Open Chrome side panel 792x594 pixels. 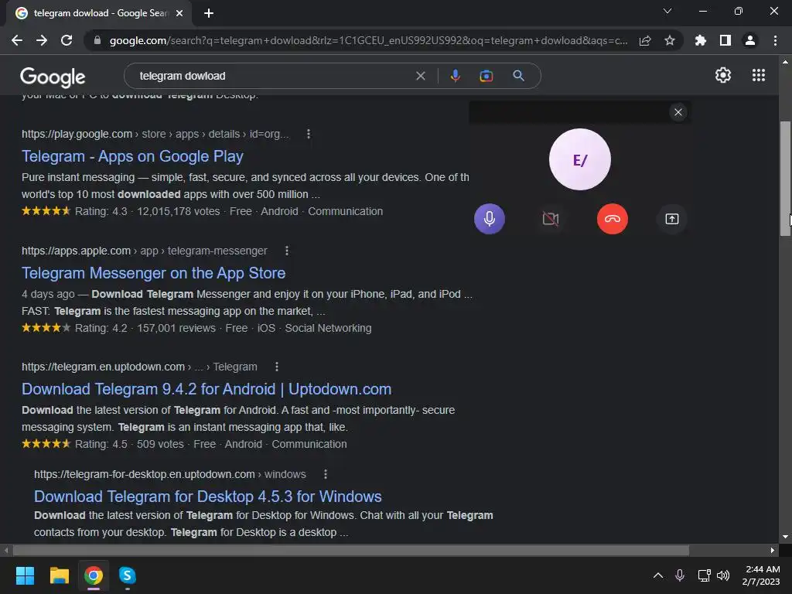pos(725,40)
